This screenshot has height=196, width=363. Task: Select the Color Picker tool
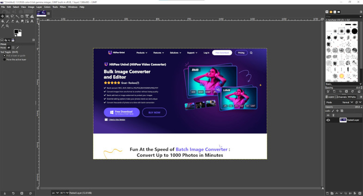(3, 26)
